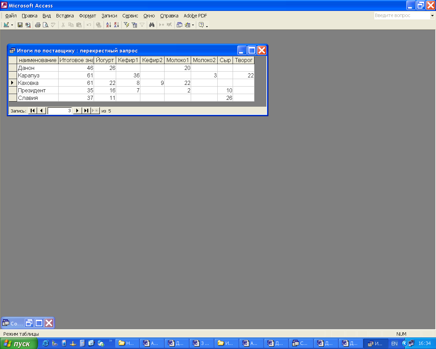Click the EN language indicator in taskbar
Screen dimensions: 436x349
394,344
